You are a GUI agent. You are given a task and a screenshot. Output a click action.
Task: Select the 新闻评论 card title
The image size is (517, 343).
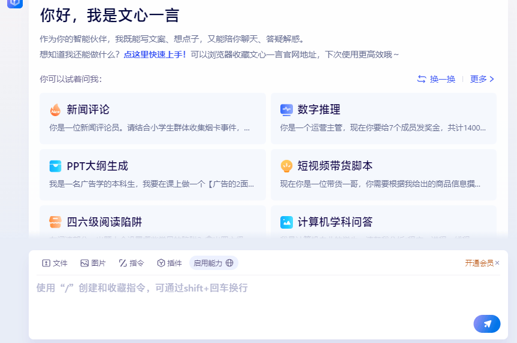pos(88,110)
